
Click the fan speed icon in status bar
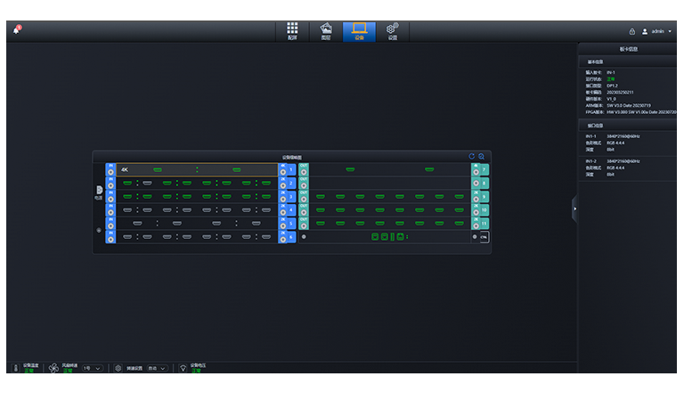[x=53, y=368]
